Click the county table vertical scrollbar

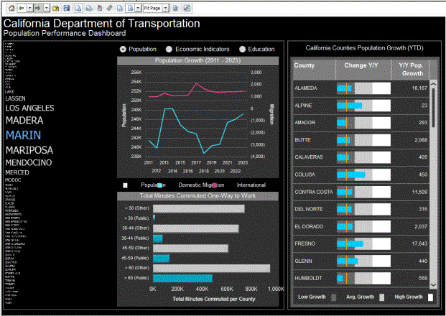click(433, 180)
